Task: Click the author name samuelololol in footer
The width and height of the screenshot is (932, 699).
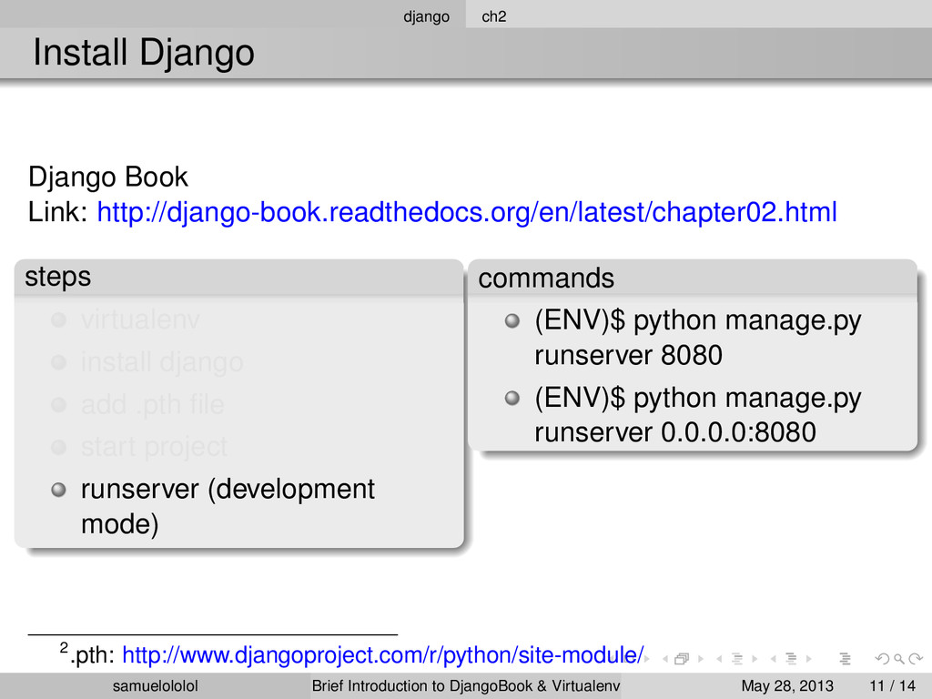Action: [x=155, y=686]
